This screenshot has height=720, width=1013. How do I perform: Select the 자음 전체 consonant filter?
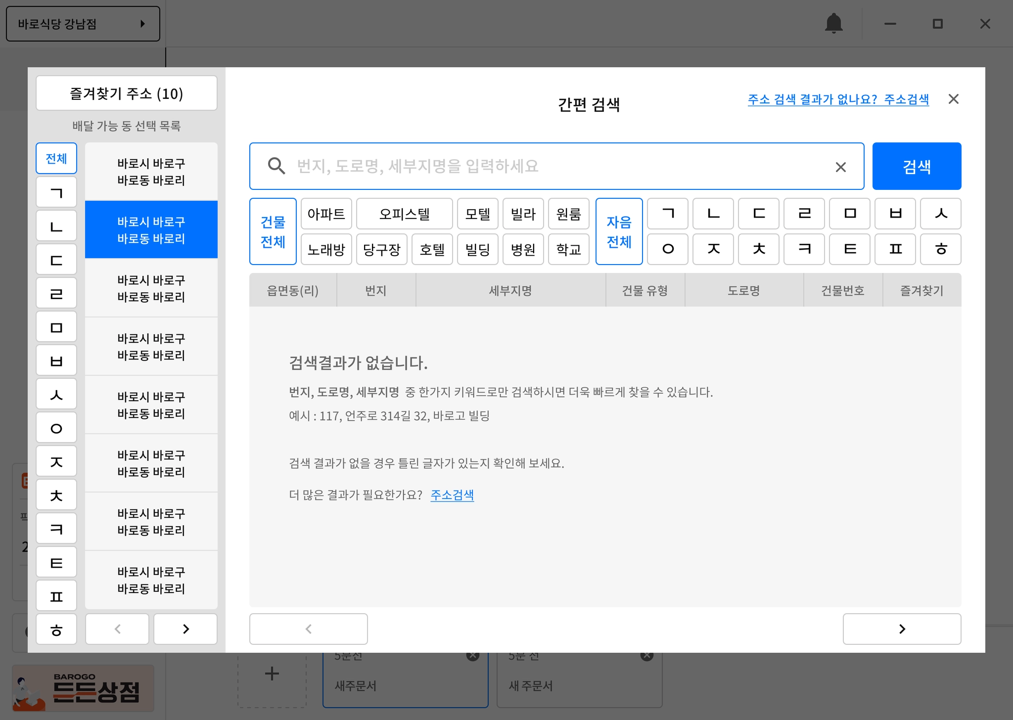[x=619, y=231]
